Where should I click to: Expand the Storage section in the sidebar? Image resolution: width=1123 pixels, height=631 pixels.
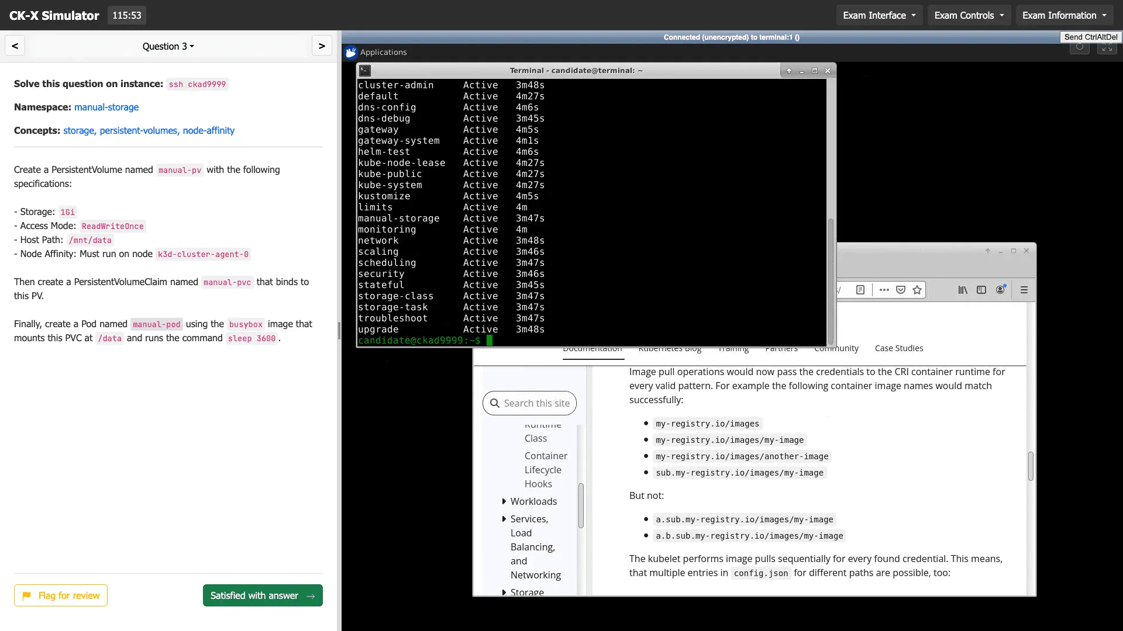click(526, 592)
